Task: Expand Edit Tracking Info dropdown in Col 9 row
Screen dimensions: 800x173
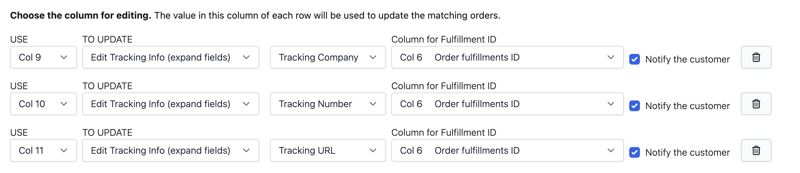Action: click(170, 57)
